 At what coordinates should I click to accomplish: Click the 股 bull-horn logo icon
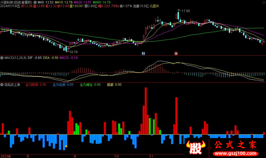click(196, 147)
